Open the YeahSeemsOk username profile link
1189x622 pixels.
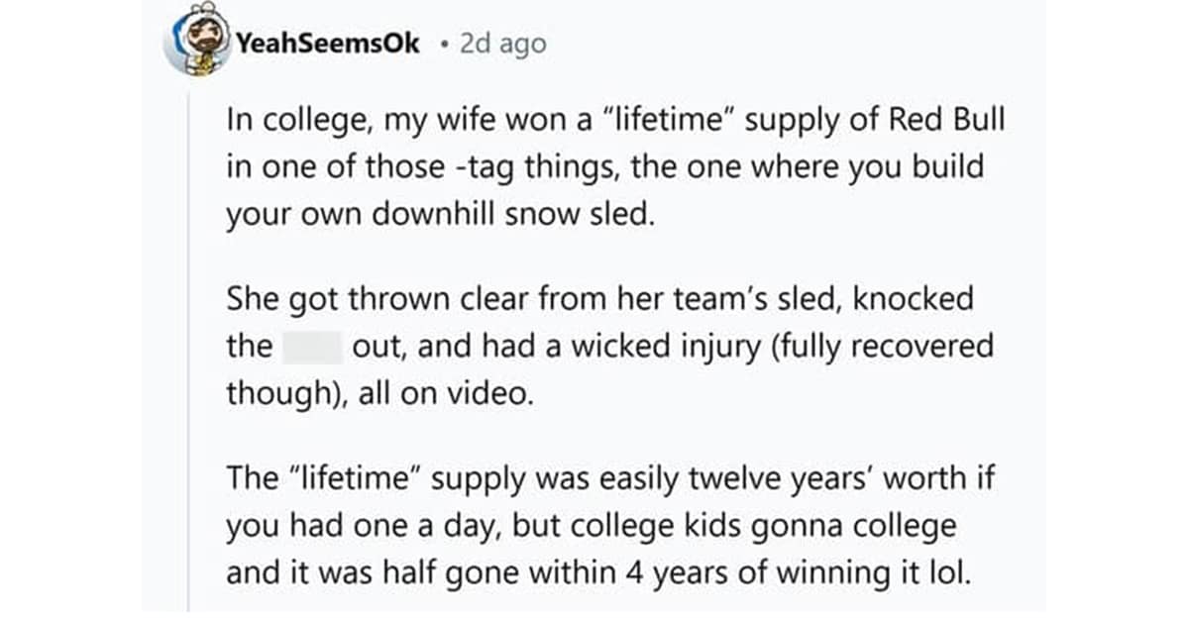tap(327, 44)
